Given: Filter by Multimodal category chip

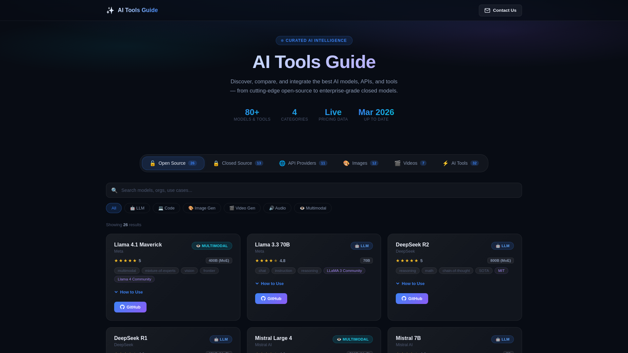Looking at the screenshot, I should (x=313, y=208).
